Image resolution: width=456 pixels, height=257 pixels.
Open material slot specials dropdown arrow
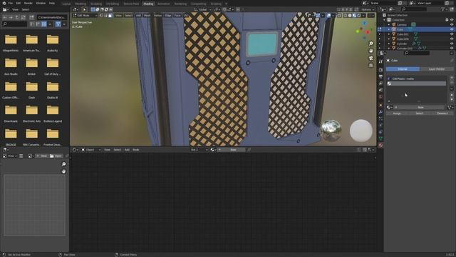(x=452, y=89)
